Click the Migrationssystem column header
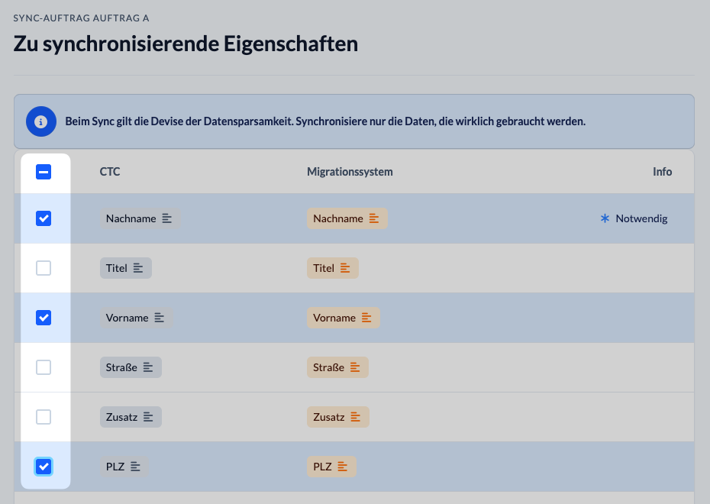The height and width of the screenshot is (504, 710). tap(350, 172)
